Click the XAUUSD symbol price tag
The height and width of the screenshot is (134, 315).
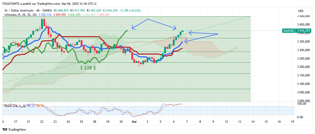[x=288, y=31]
